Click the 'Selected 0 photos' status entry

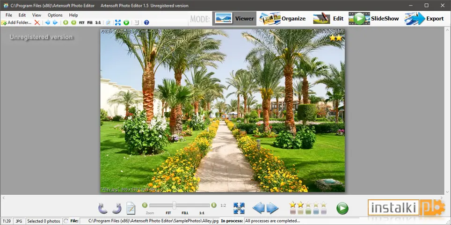44,221
